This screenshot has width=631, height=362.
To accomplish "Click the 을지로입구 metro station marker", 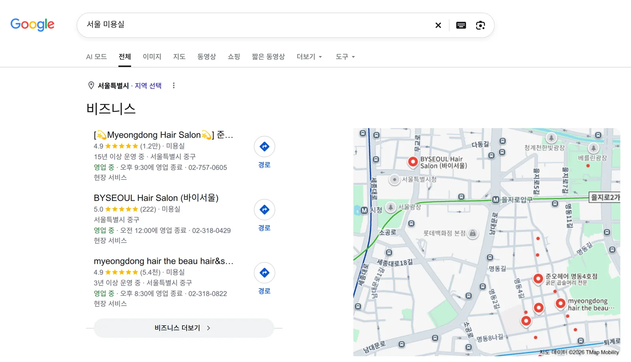I will click(496, 200).
